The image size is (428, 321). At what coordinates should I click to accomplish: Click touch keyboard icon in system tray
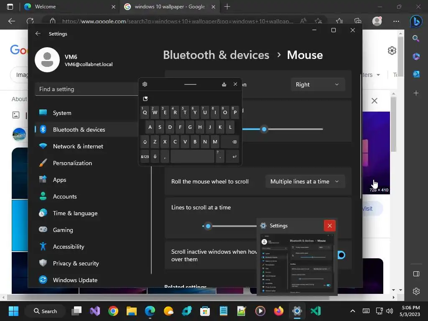click(x=366, y=311)
